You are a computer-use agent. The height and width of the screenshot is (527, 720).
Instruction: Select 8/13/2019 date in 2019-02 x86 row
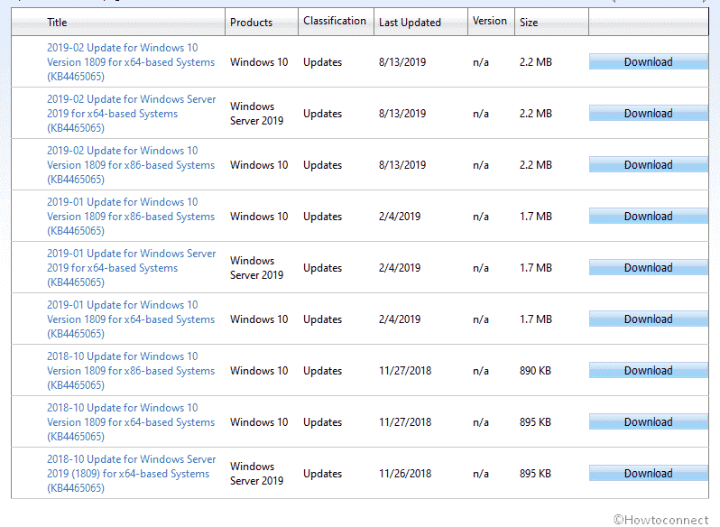(402, 165)
